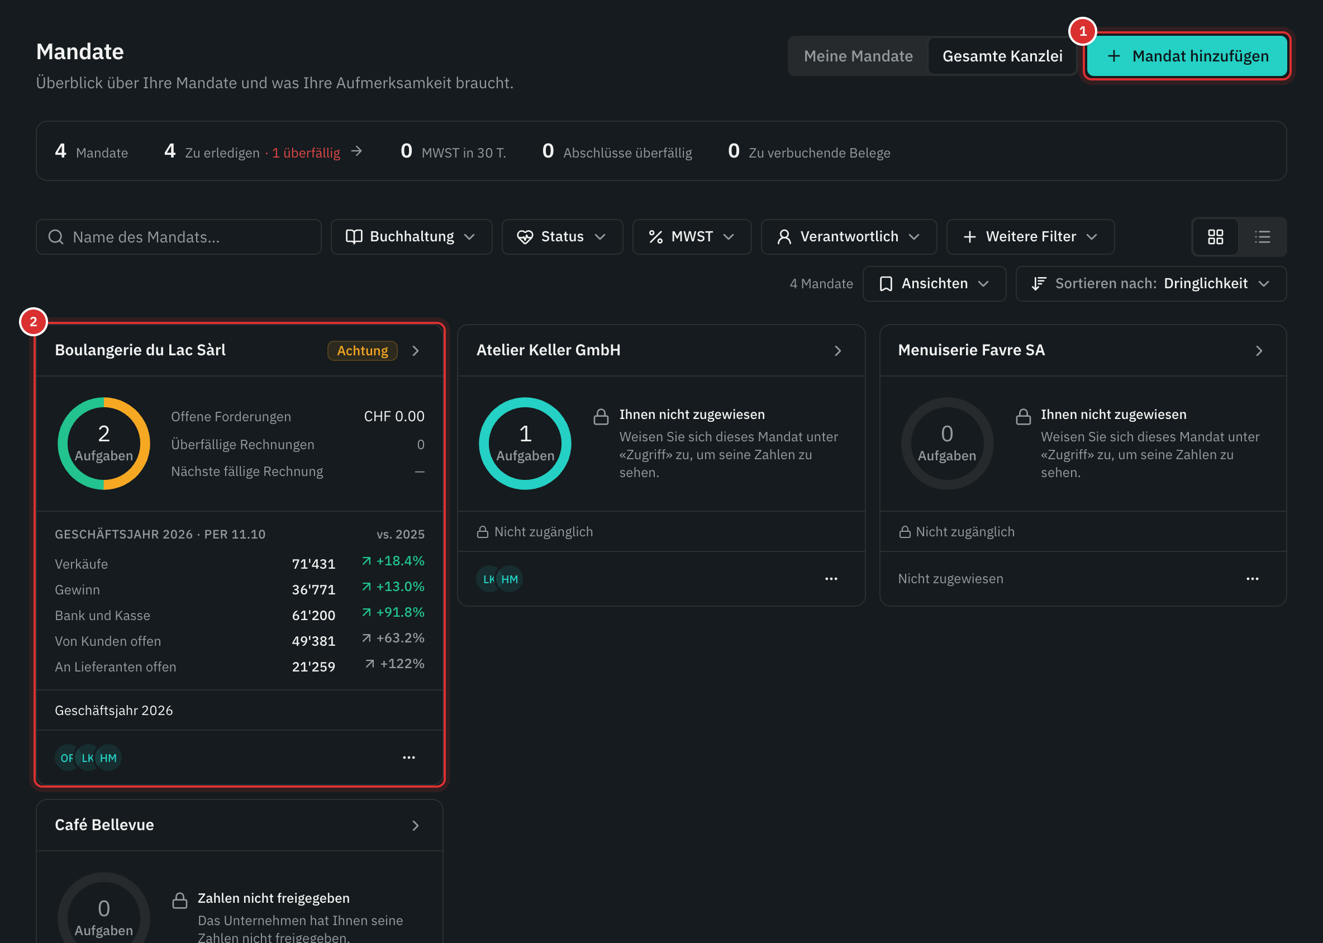The width and height of the screenshot is (1323, 943).
Task: Open the Status filter dropdown
Action: [562, 237]
